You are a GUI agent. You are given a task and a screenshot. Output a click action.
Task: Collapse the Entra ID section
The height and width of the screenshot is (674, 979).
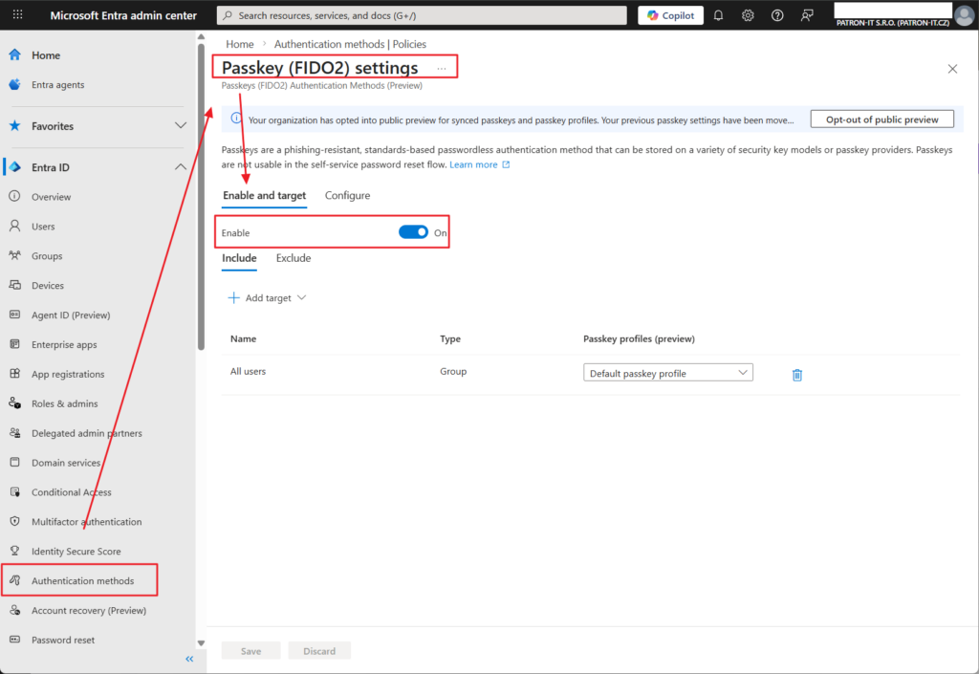coord(180,167)
